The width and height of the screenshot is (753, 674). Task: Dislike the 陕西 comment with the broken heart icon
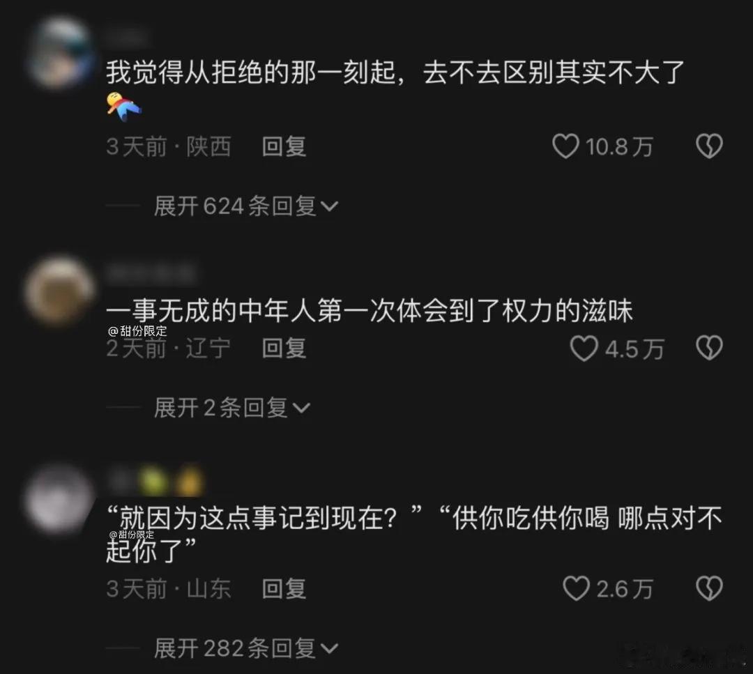point(709,146)
